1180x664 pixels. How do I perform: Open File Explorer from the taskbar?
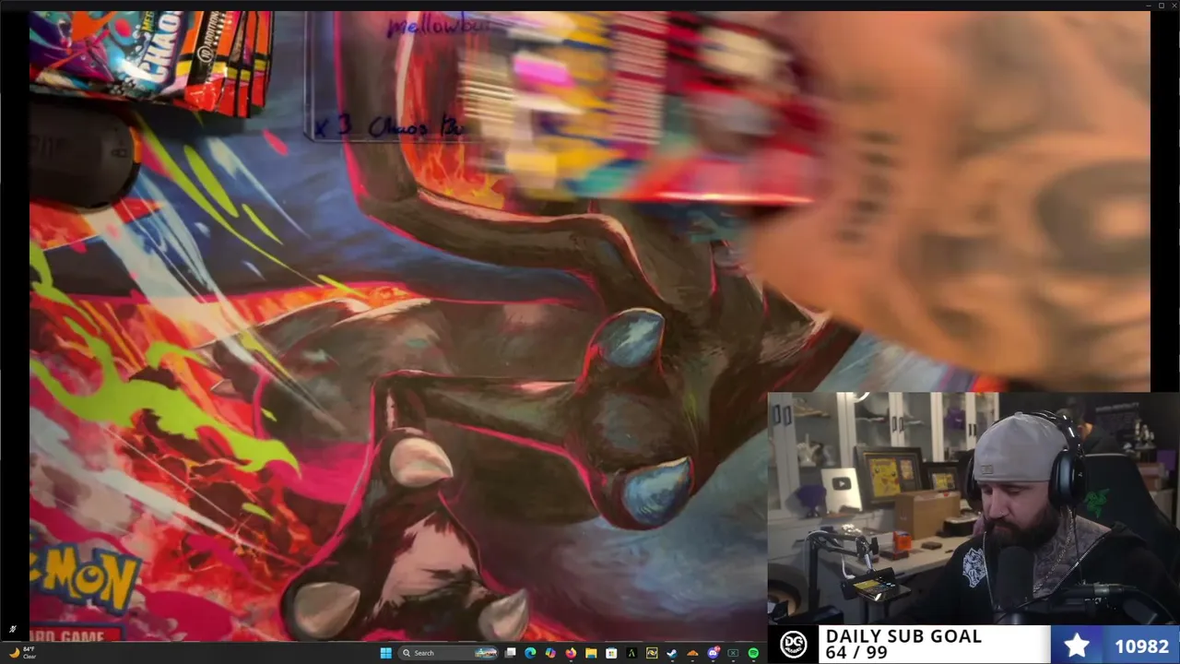coord(591,653)
